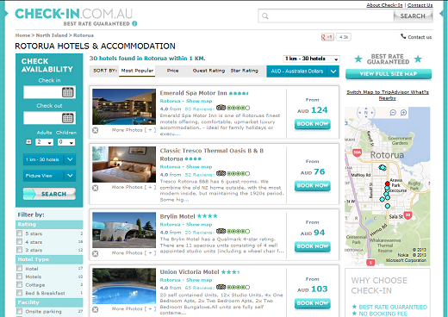Click the topmost teal marker on map
Screen dimensions: 448x317
coord(383,167)
